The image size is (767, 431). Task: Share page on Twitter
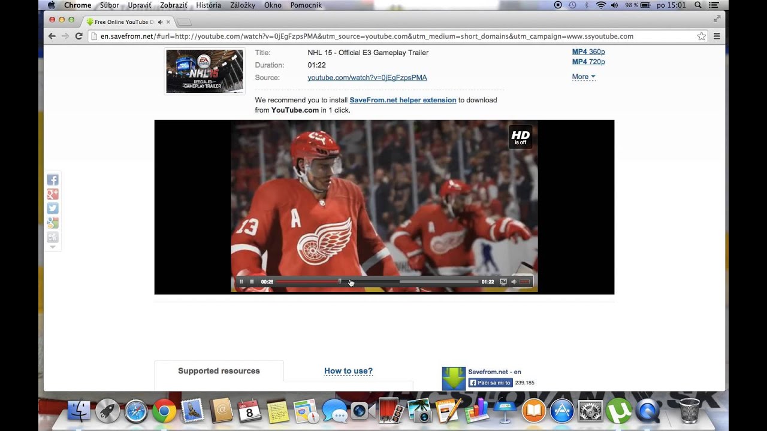pyautogui.click(x=53, y=208)
